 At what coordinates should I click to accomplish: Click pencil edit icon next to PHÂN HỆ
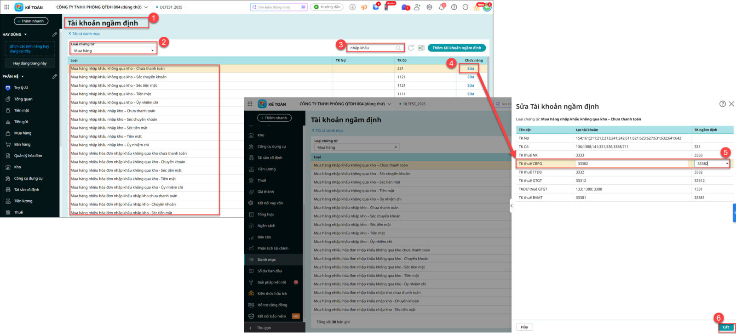(55, 76)
